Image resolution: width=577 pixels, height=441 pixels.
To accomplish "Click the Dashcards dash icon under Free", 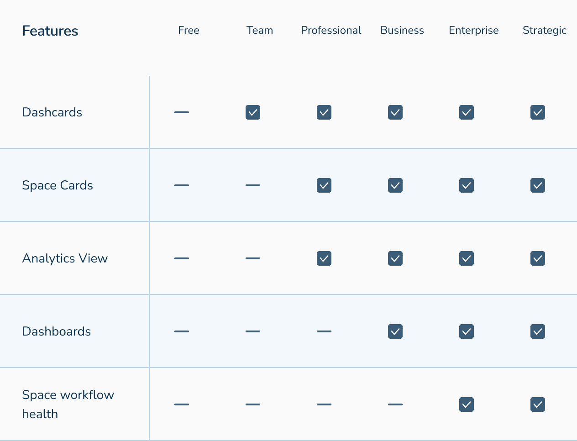I will [182, 112].
